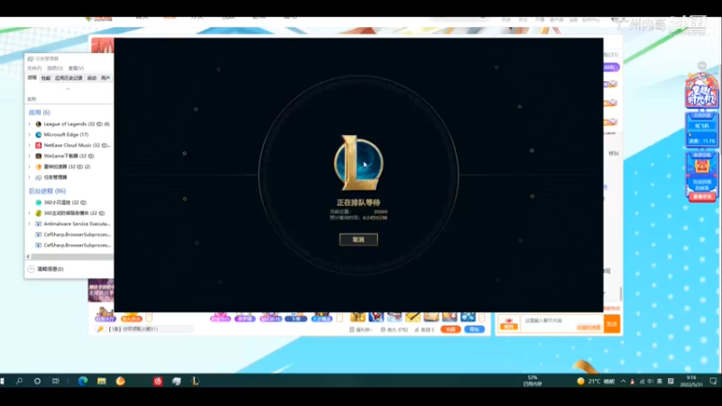Select the WeGame downloader icon in list
This screenshot has width=722, height=406.
click(38, 156)
